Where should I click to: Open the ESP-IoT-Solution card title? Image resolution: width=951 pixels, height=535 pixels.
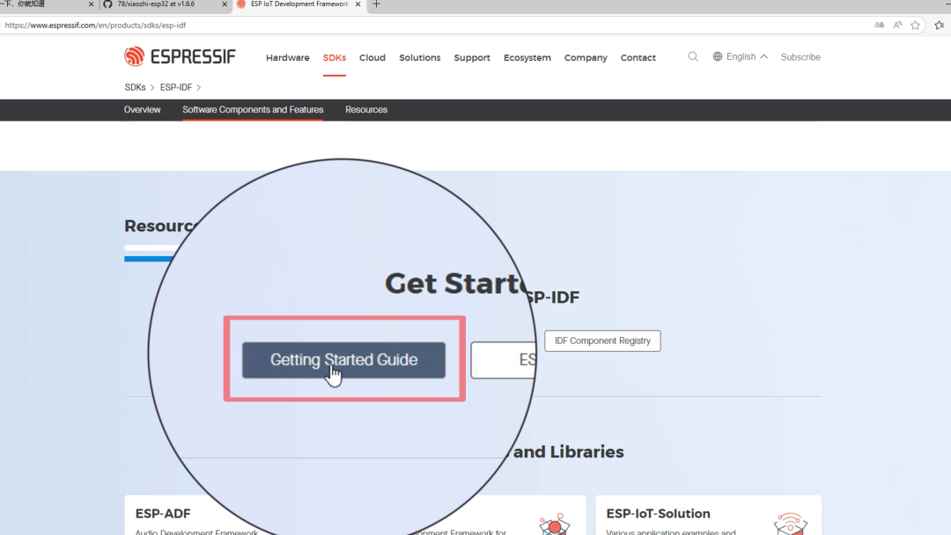tap(658, 513)
